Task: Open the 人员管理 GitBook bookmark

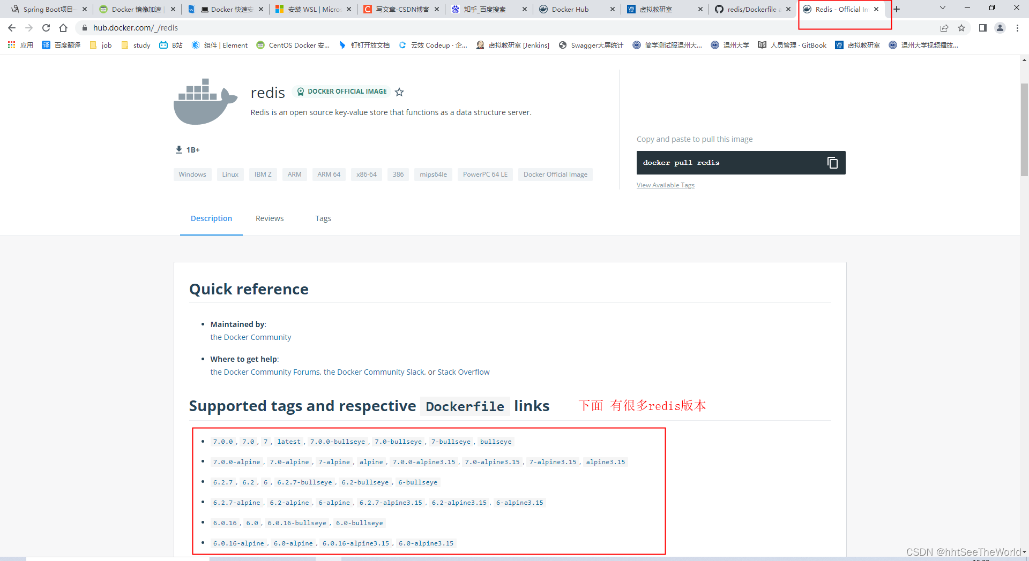Action: click(792, 46)
